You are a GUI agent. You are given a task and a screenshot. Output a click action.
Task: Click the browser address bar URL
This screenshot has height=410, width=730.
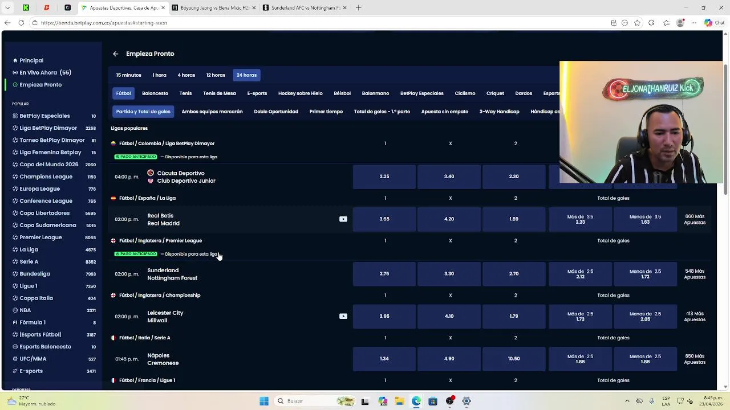pos(104,23)
